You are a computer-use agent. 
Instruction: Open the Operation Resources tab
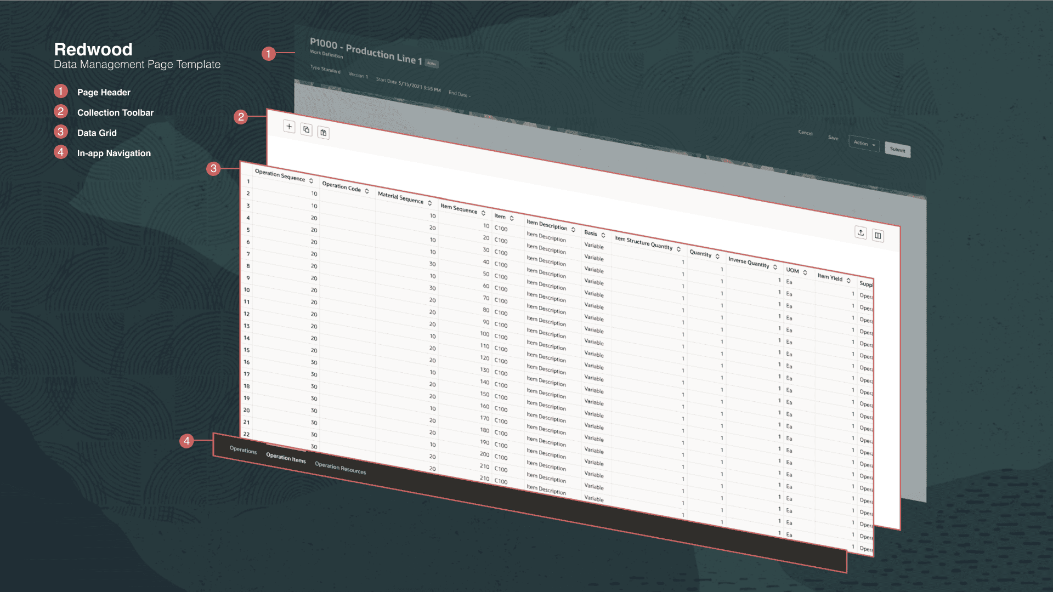coord(340,468)
